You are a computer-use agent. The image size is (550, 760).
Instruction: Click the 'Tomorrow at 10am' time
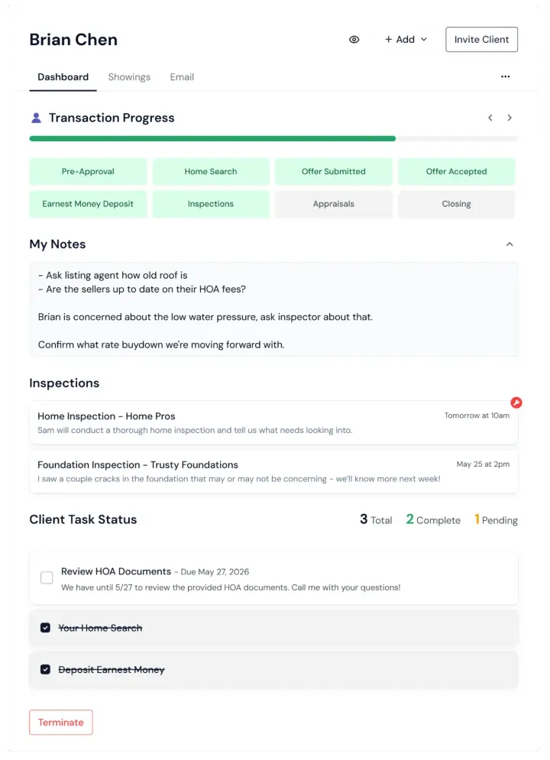point(477,416)
